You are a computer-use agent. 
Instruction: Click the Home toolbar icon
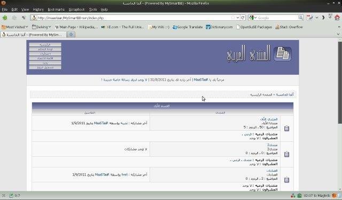[337, 18]
